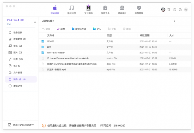The width and height of the screenshot is (194, 133).
Task: Click file icon of the sketch file
Action: point(43,58)
